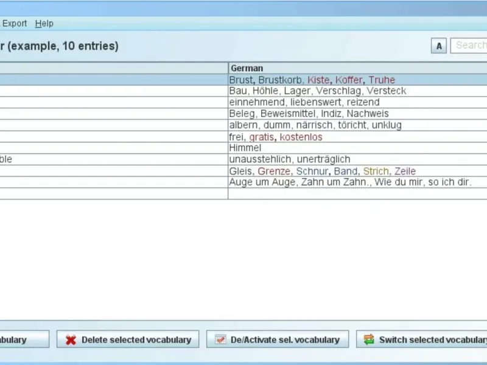Click the German column header

click(x=357, y=68)
